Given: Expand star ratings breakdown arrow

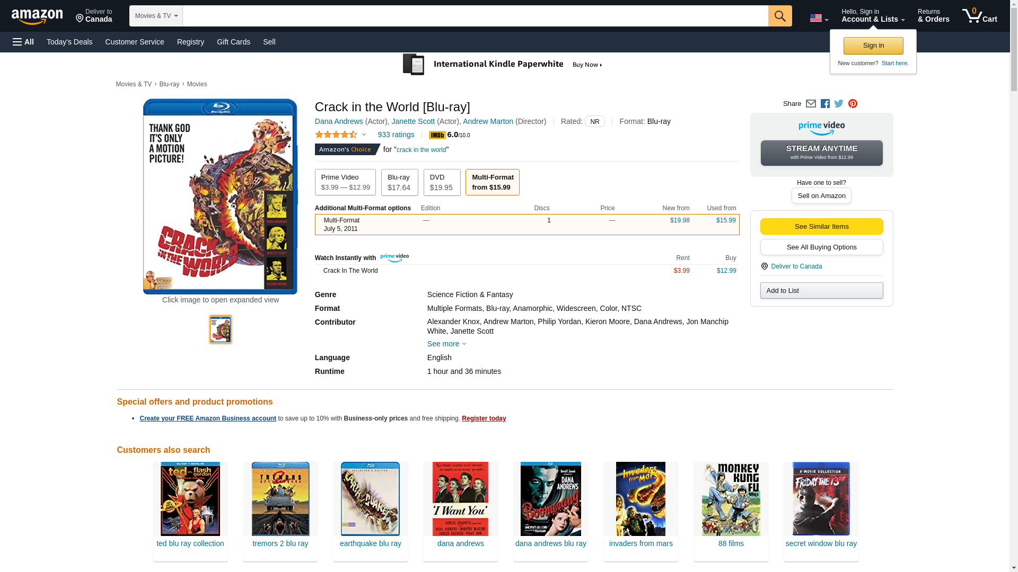Looking at the screenshot, I should click(364, 135).
